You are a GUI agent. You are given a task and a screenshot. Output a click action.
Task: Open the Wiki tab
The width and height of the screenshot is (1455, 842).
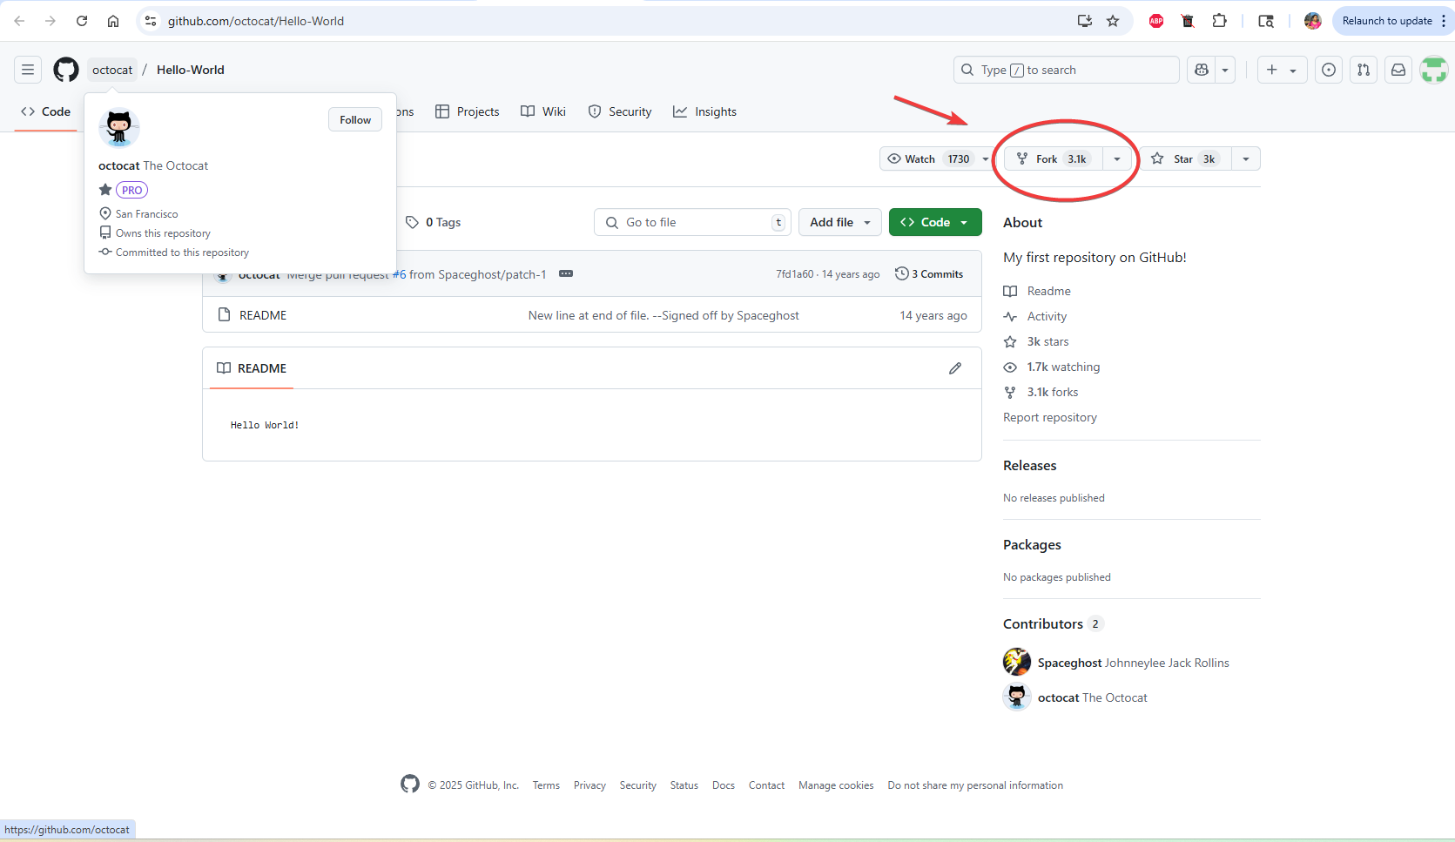click(543, 111)
